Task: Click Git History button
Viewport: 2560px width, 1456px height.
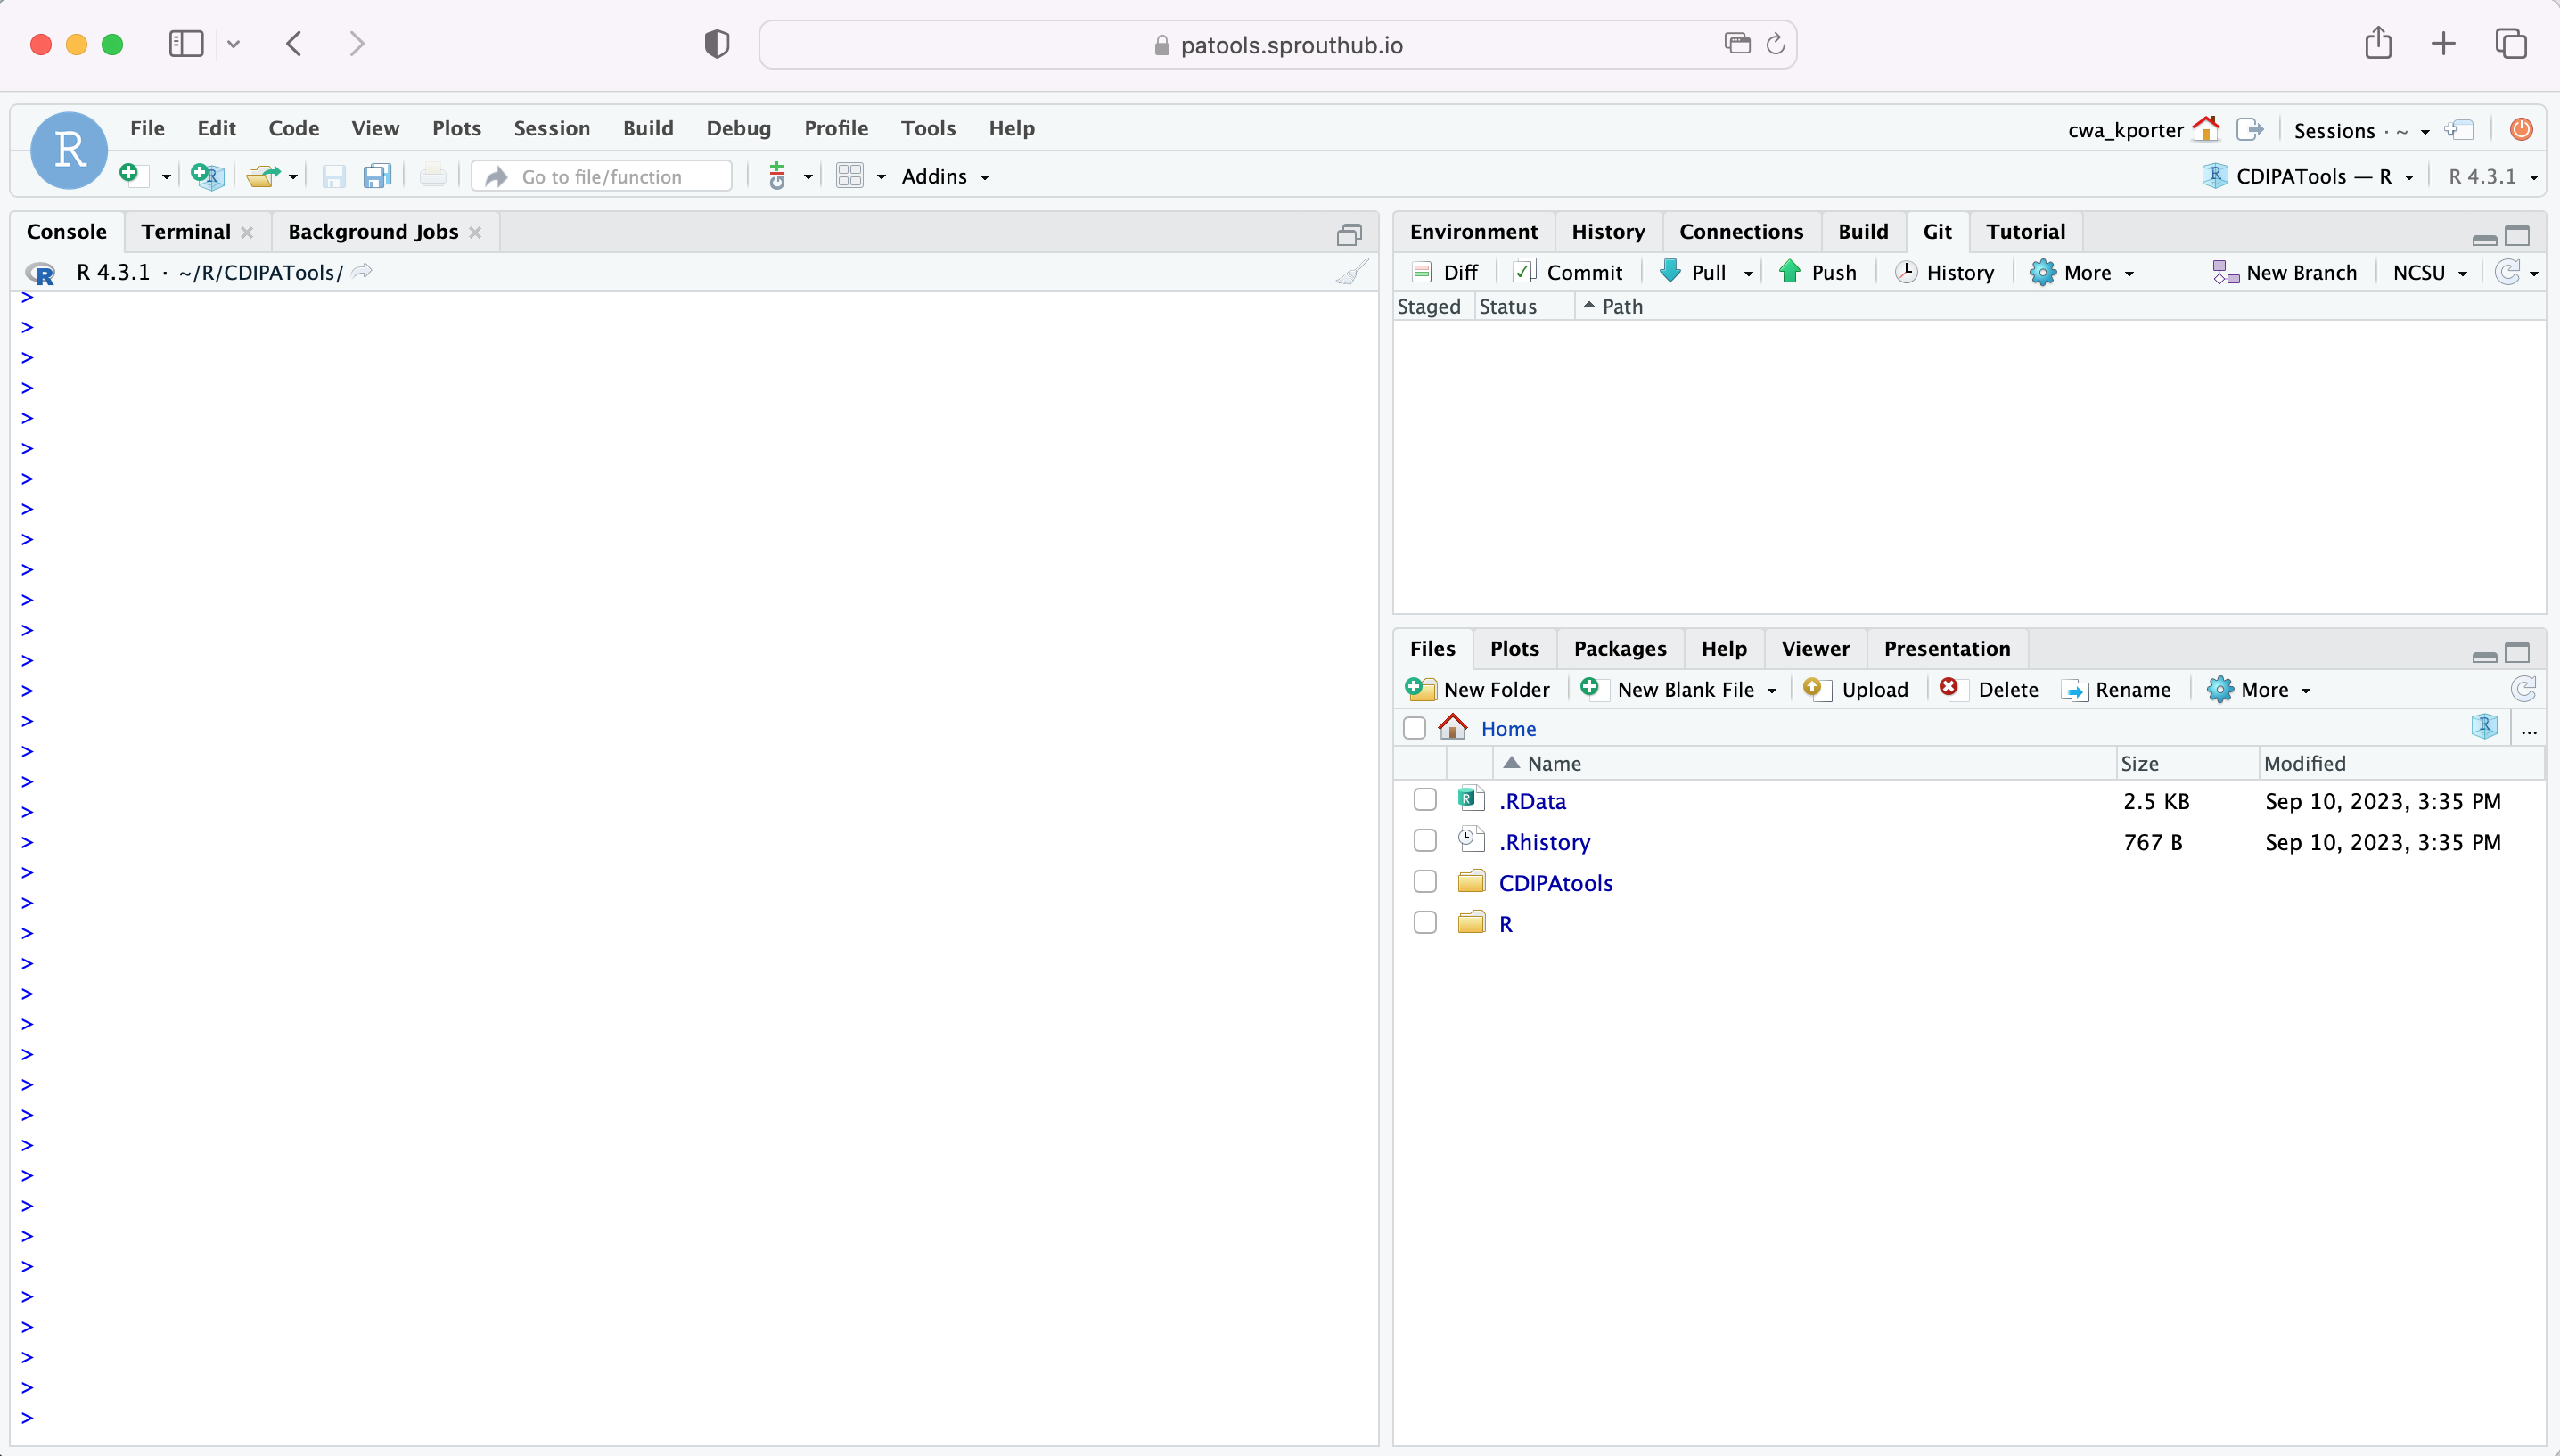Action: (x=1944, y=272)
